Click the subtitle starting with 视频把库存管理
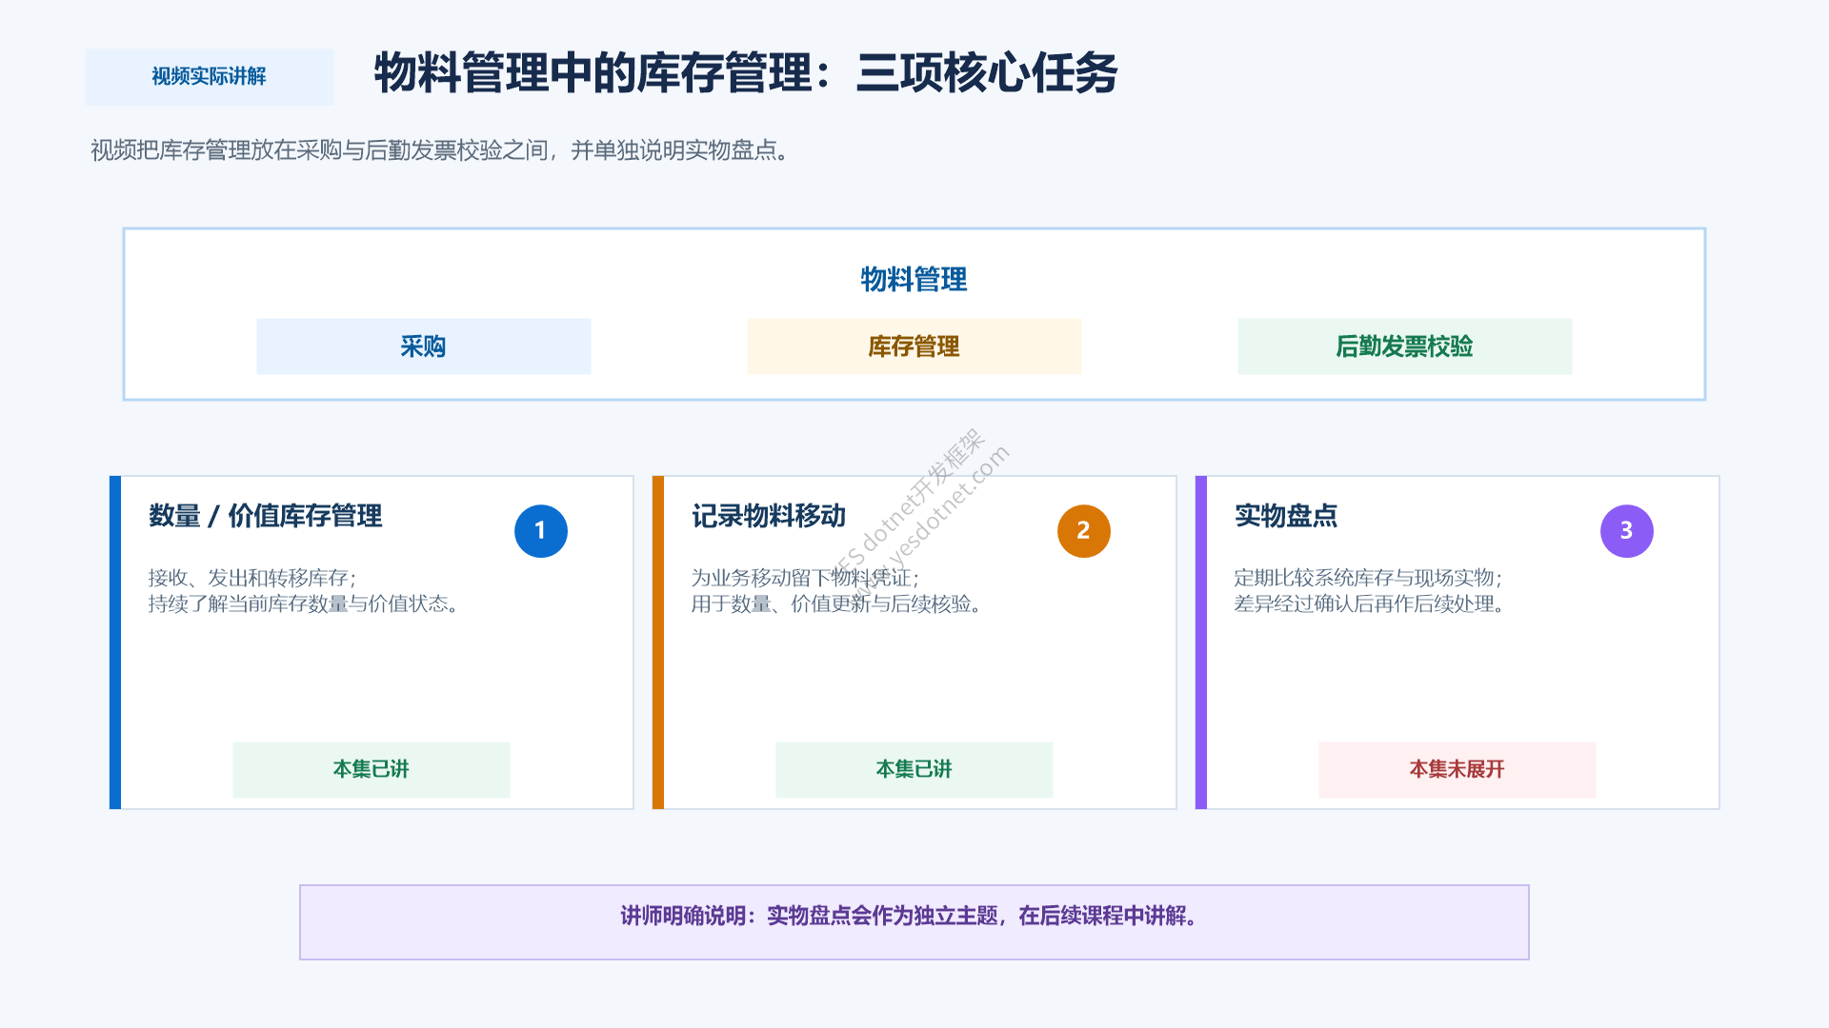Viewport: 1829px width, 1028px height. [x=440, y=150]
